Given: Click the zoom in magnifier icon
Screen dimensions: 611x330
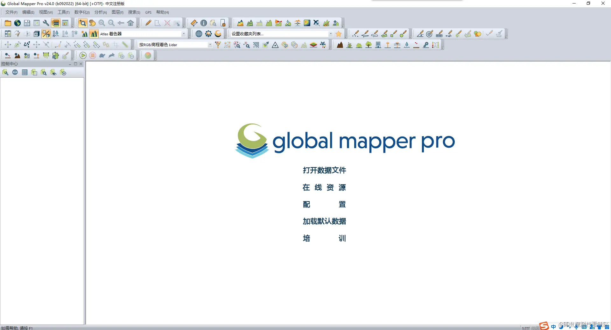Looking at the screenshot, I should pyautogui.click(x=102, y=23).
